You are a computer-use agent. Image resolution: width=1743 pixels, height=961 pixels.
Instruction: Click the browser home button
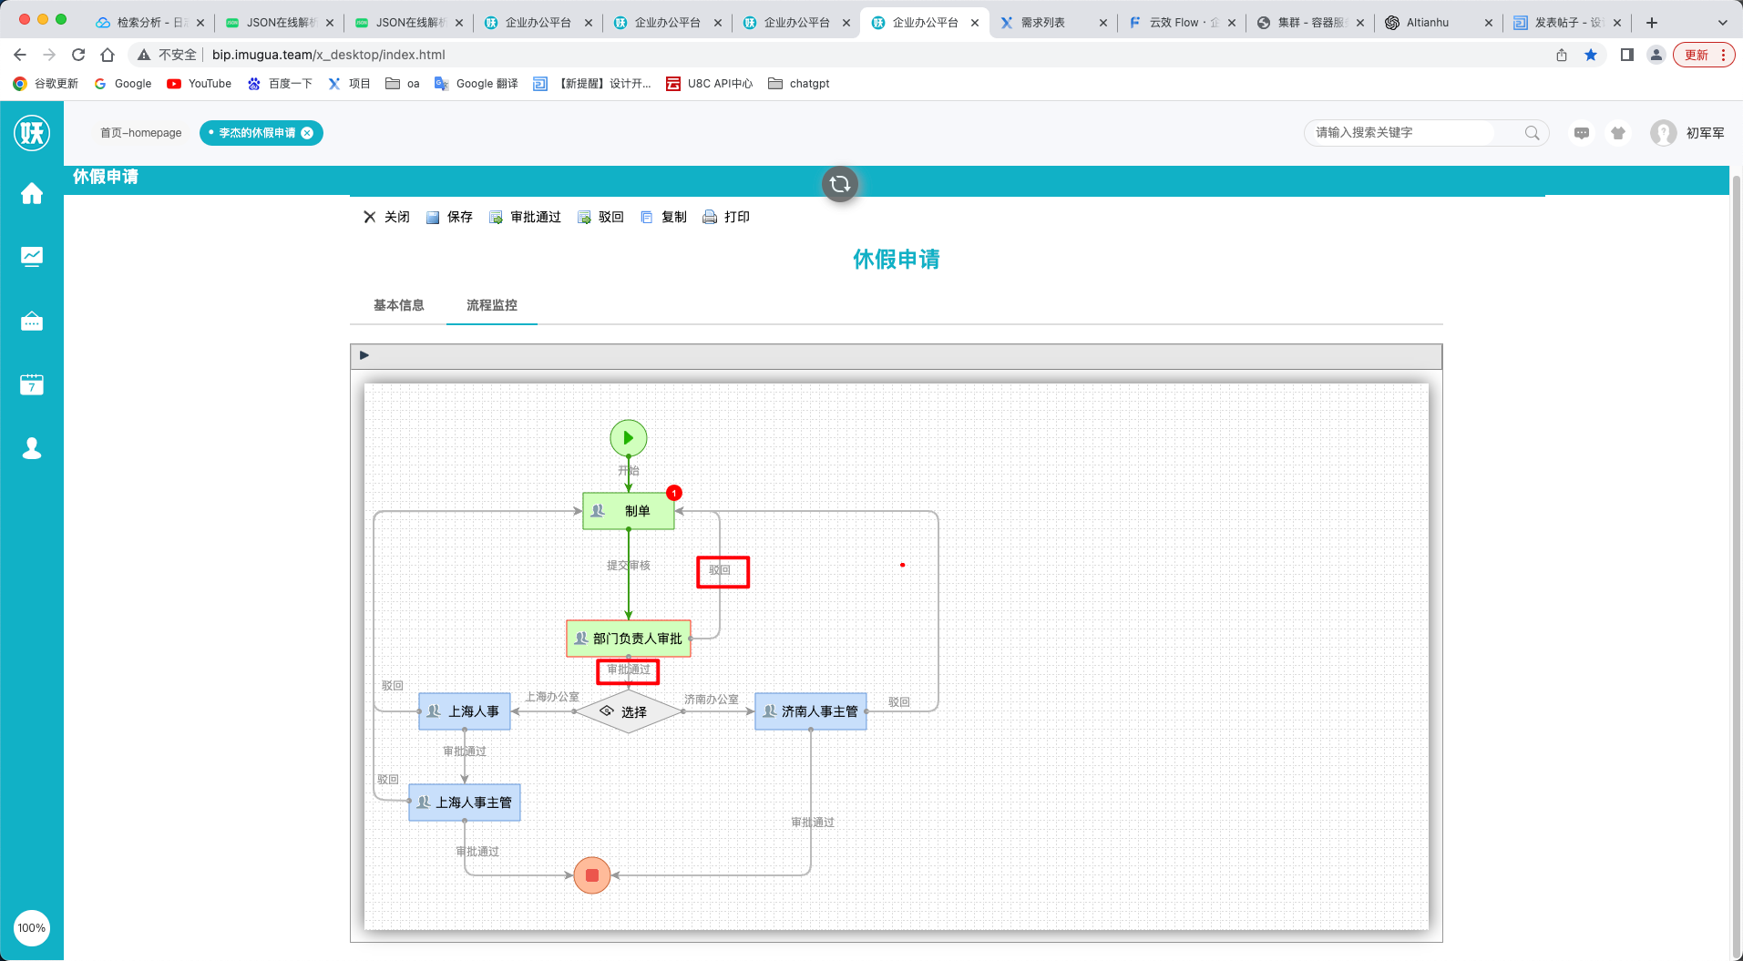point(108,55)
